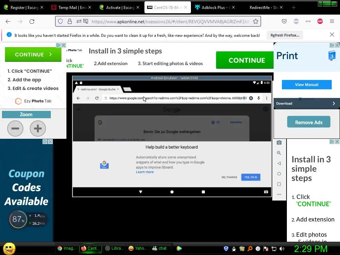Click the large green CONTINUE ad button
The width and height of the screenshot is (340, 255).
coord(245,60)
